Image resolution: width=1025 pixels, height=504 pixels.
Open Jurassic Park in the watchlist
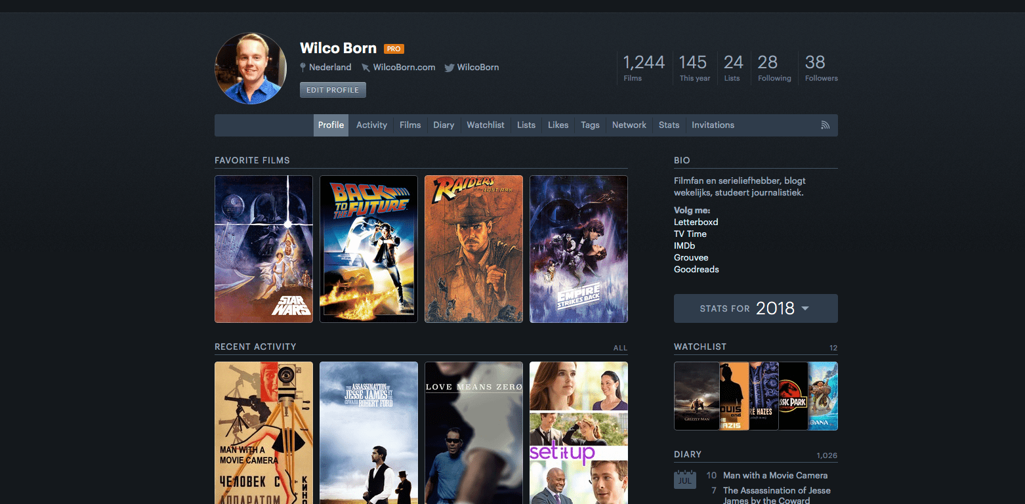click(x=793, y=396)
